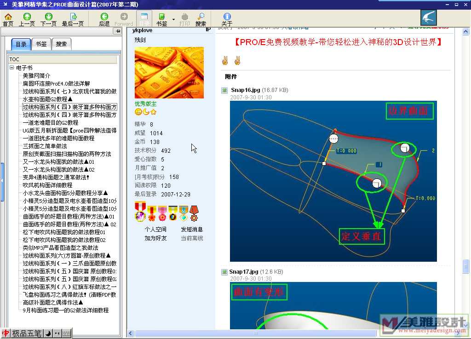471x339 pixels.
Task: Open 搜索 search from the toolbar
Action: click(201, 19)
